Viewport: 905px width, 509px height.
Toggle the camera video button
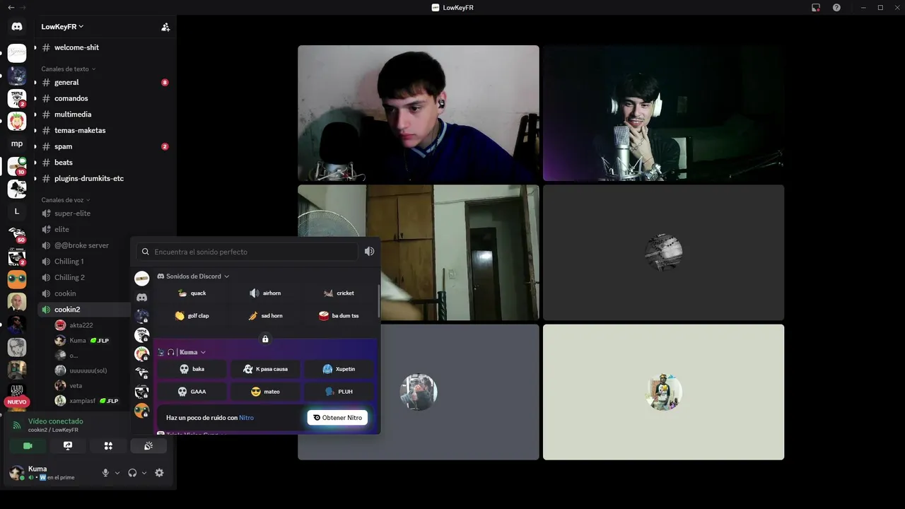pos(28,446)
